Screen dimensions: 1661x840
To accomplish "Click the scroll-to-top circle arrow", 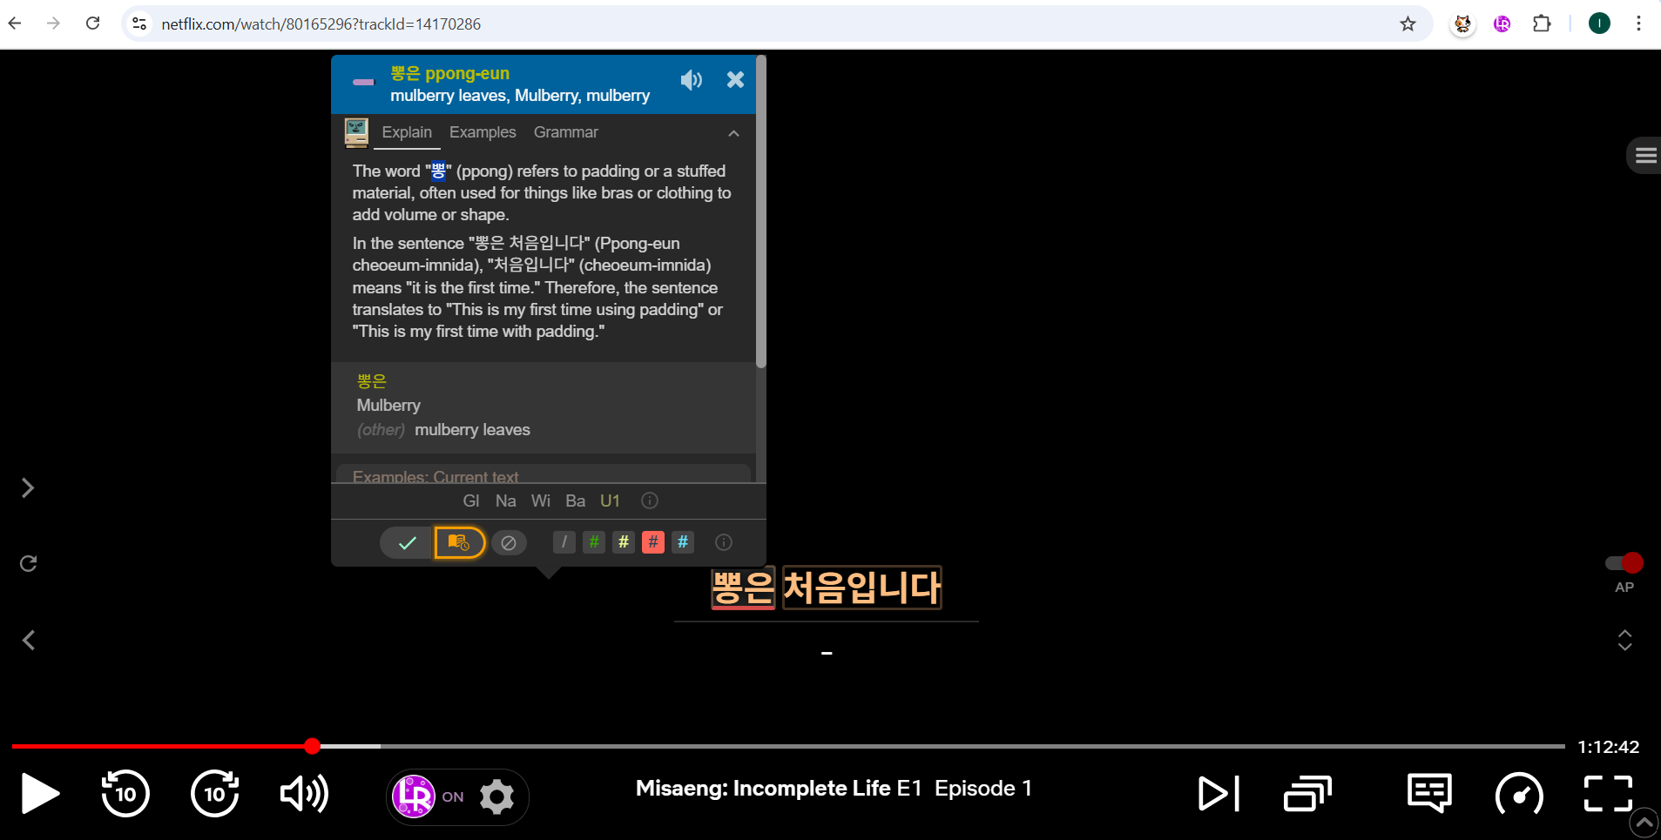I will tap(1644, 823).
